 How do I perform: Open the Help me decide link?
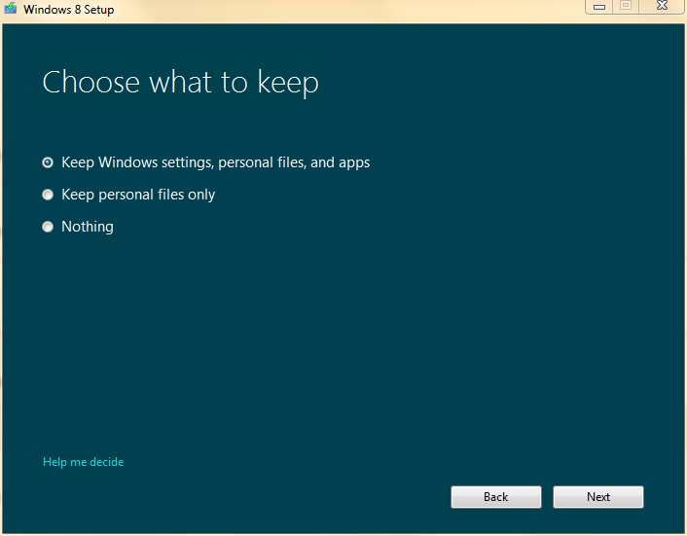tap(84, 462)
